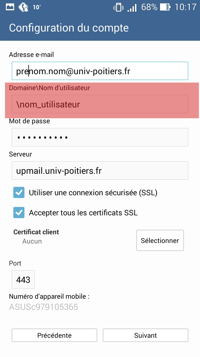
Task: Tap the Certificat client Aucun label
Action: tap(36, 237)
